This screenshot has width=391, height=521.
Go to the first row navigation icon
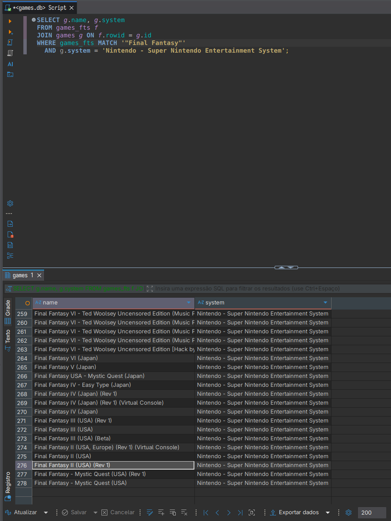pyautogui.click(x=206, y=513)
